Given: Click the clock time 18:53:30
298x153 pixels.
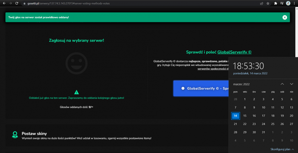Looking at the screenshot, I should (x=249, y=66).
